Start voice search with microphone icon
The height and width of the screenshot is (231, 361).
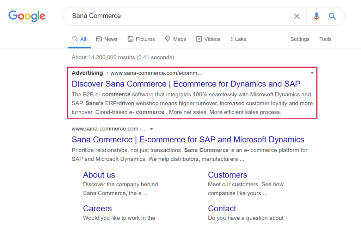tap(316, 16)
